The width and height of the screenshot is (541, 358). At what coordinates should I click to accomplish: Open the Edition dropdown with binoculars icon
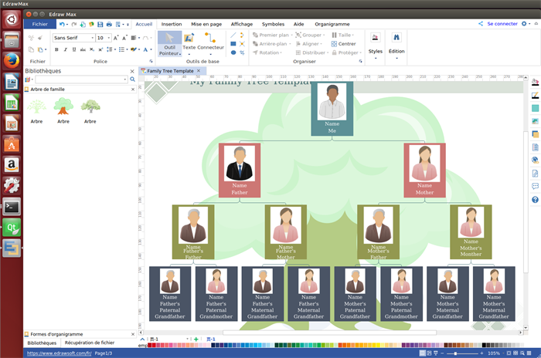[x=396, y=46]
